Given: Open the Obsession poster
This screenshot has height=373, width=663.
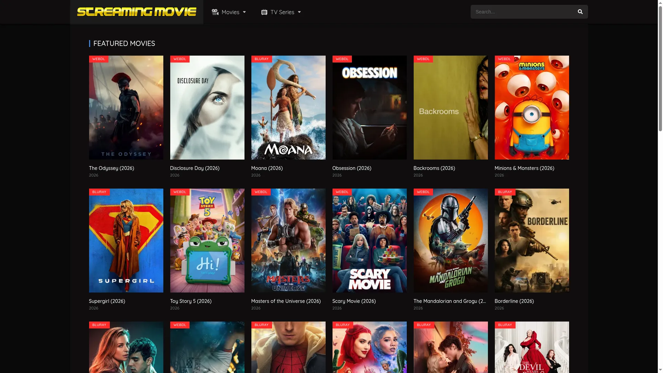Looking at the screenshot, I should [x=369, y=107].
